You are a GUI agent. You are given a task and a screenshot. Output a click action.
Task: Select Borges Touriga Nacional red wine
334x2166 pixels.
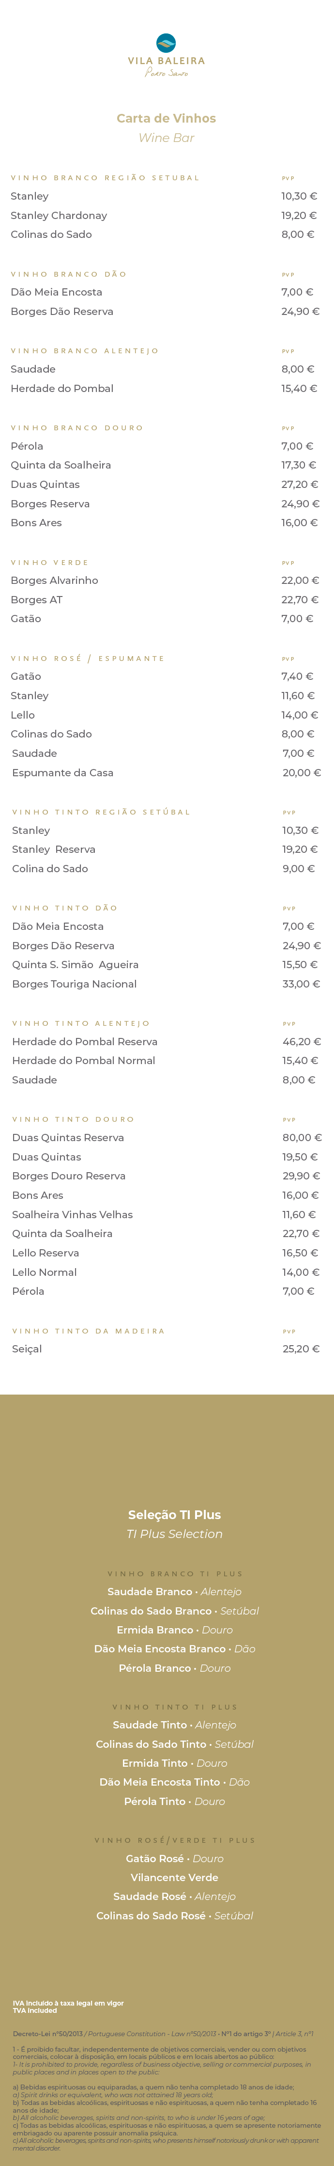click(x=75, y=984)
